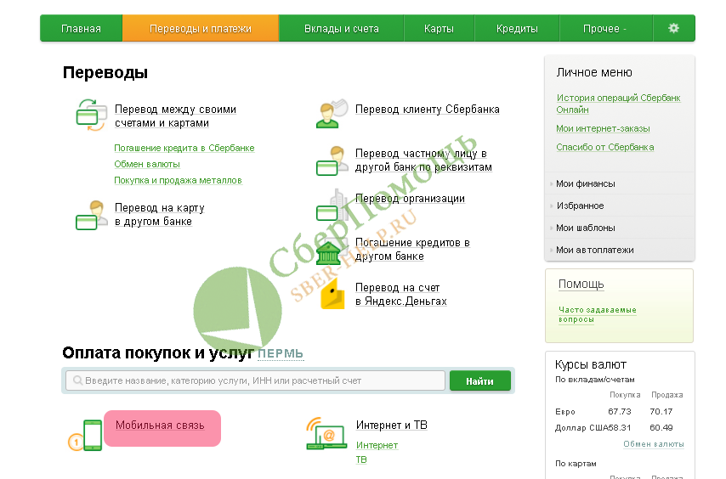Open the Интернет sub-link

(x=377, y=445)
